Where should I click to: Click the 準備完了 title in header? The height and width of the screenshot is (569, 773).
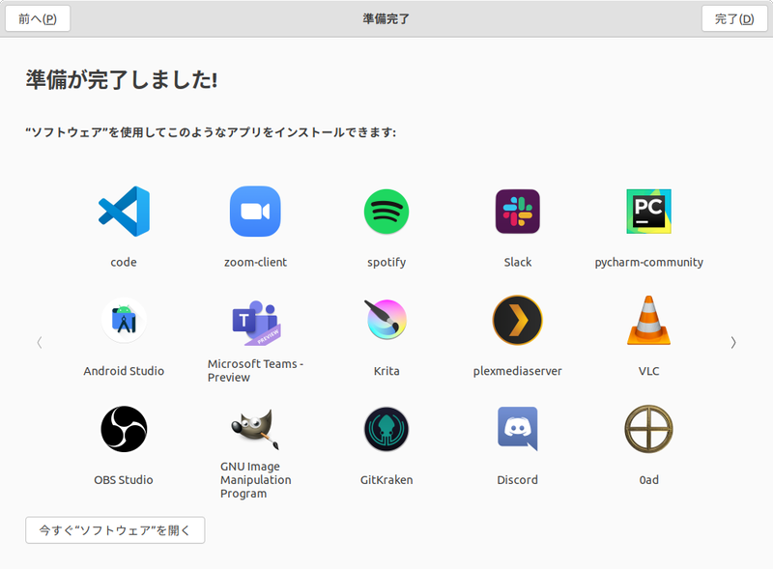coord(386,18)
